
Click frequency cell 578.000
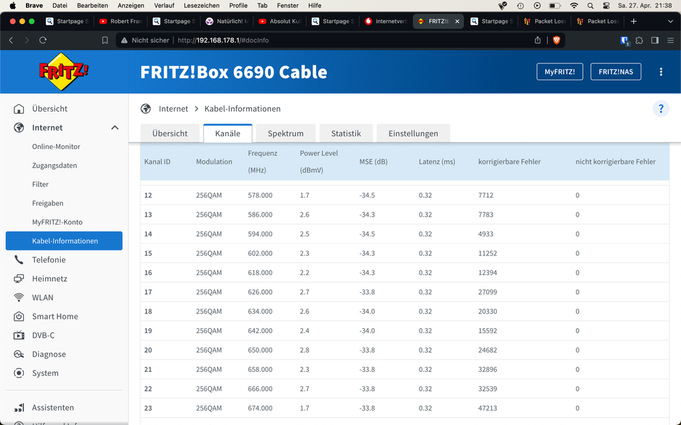pos(260,195)
